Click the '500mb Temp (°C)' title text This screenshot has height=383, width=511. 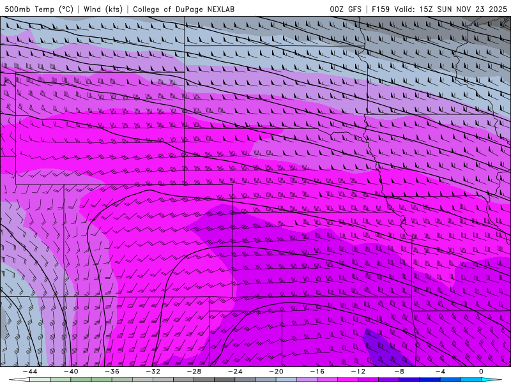39,9
